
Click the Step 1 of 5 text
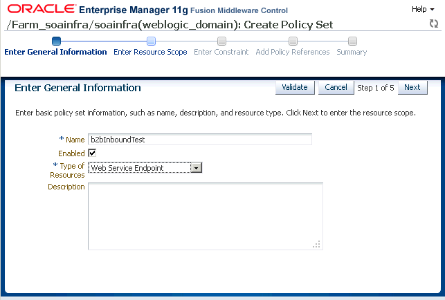pyautogui.click(x=376, y=88)
